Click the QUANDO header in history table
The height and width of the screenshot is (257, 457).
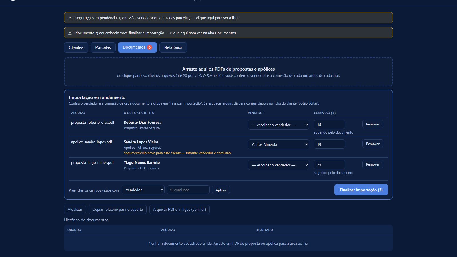tap(74, 230)
